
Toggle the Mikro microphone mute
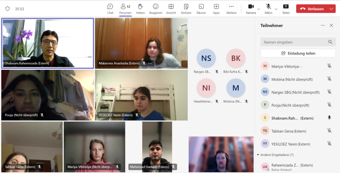(x=268, y=7)
